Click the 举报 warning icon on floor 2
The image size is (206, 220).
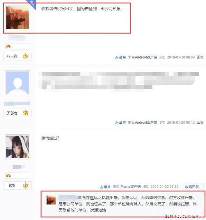pos(117,58)
